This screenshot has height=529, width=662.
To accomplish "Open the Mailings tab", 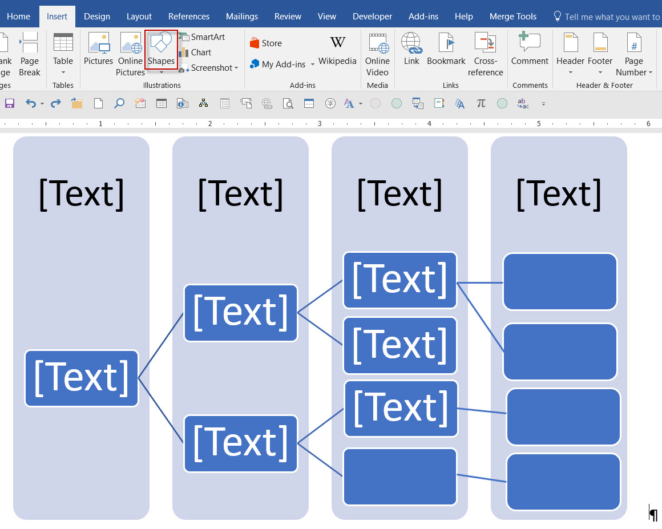I will click(242, 16).
